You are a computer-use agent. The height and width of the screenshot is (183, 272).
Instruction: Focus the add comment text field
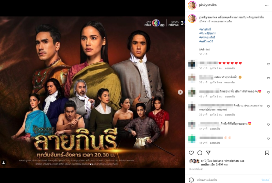(227, 180)
